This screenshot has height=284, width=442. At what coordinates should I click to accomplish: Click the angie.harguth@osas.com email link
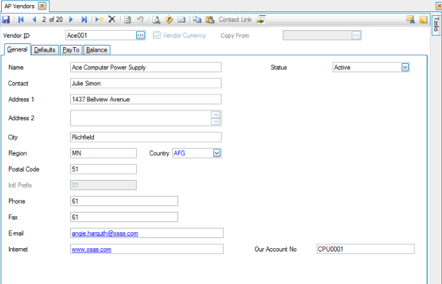point(105,234)
